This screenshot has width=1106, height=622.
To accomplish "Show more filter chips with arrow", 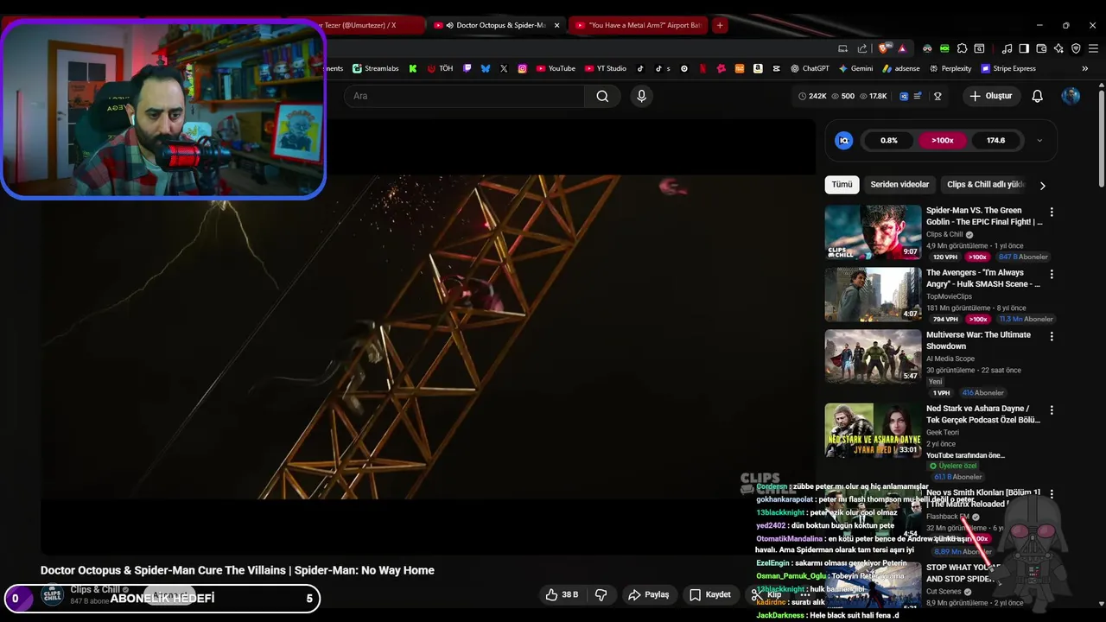I will [1042, 185].
